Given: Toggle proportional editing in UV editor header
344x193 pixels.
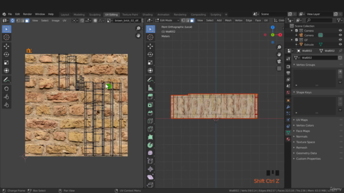Looking at the screenshot, I should pos(95,20).
